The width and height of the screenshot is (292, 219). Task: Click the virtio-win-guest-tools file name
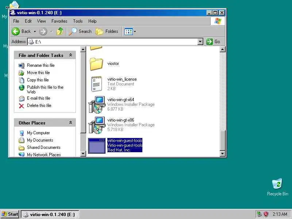(x=125, y=141)
